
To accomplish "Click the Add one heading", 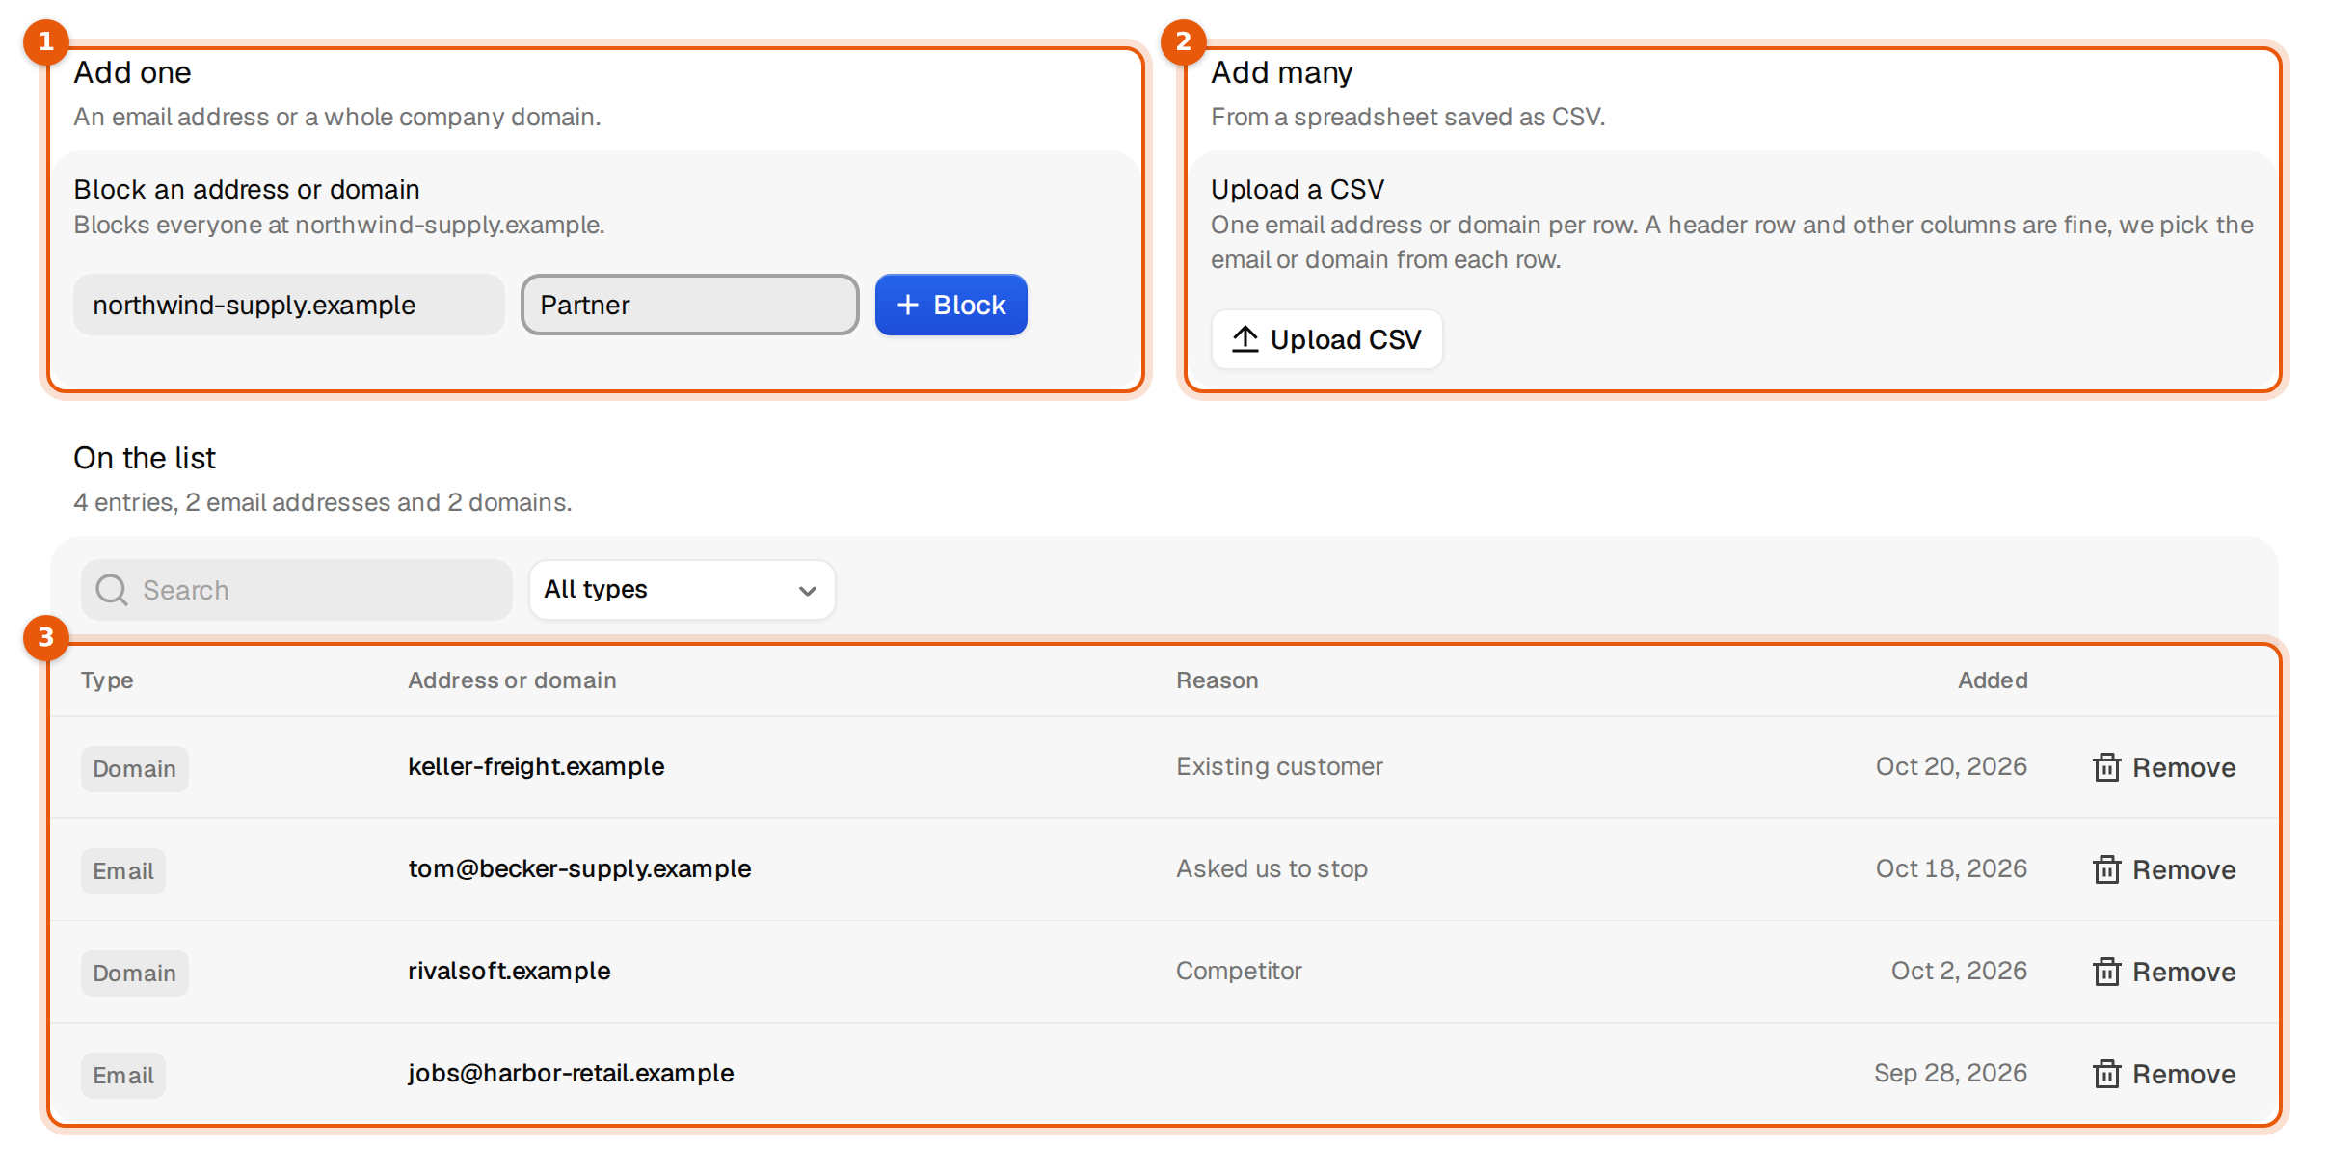I will point(132,72).
